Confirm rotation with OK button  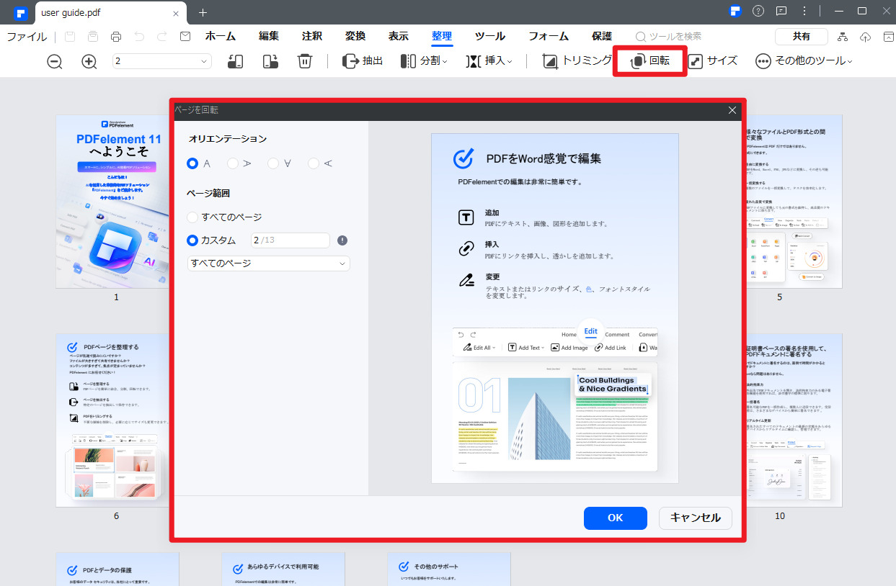pyautogui.click(x=615, y=518)
